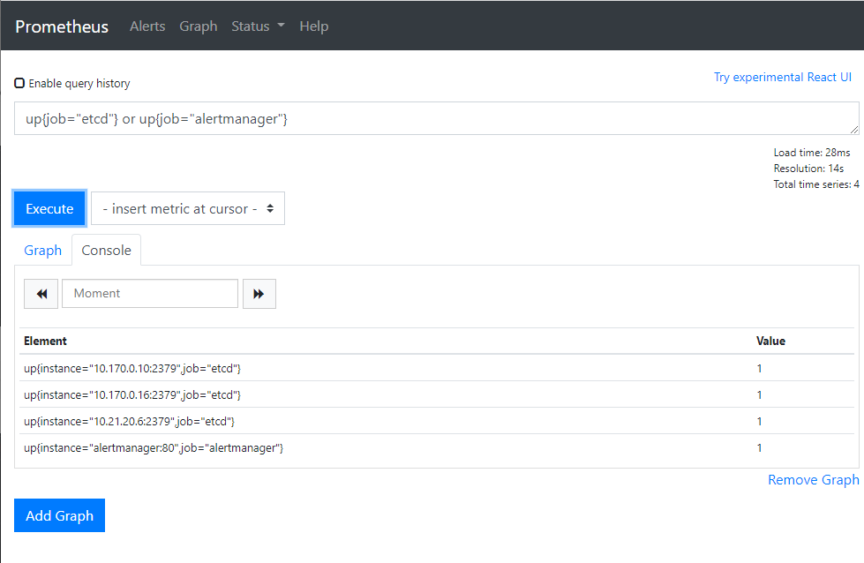Click into the Moment time input
The height and width of the screenshot is (563, 864).
tap(150, 294)
